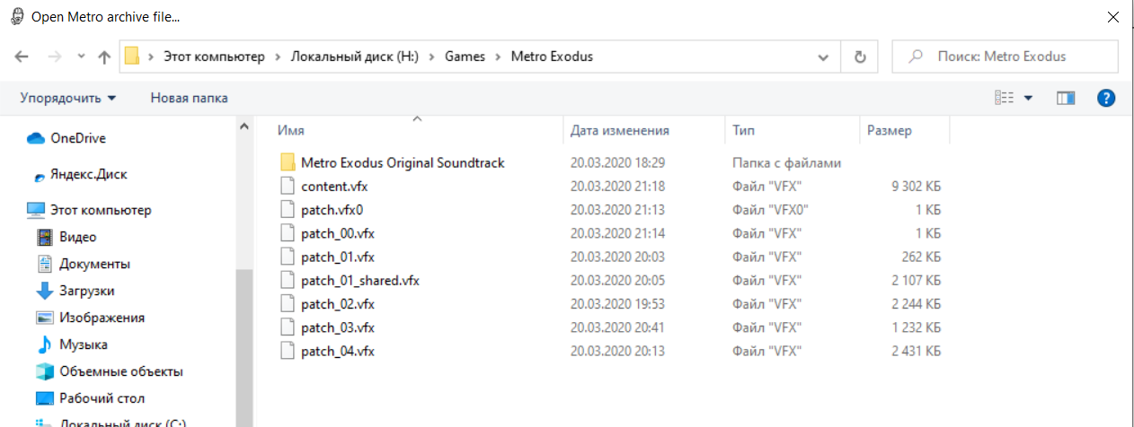Open the 'Загрузки' folder in sidebar
Viewport: 1134px width, 427px height.
coord(76,291)
